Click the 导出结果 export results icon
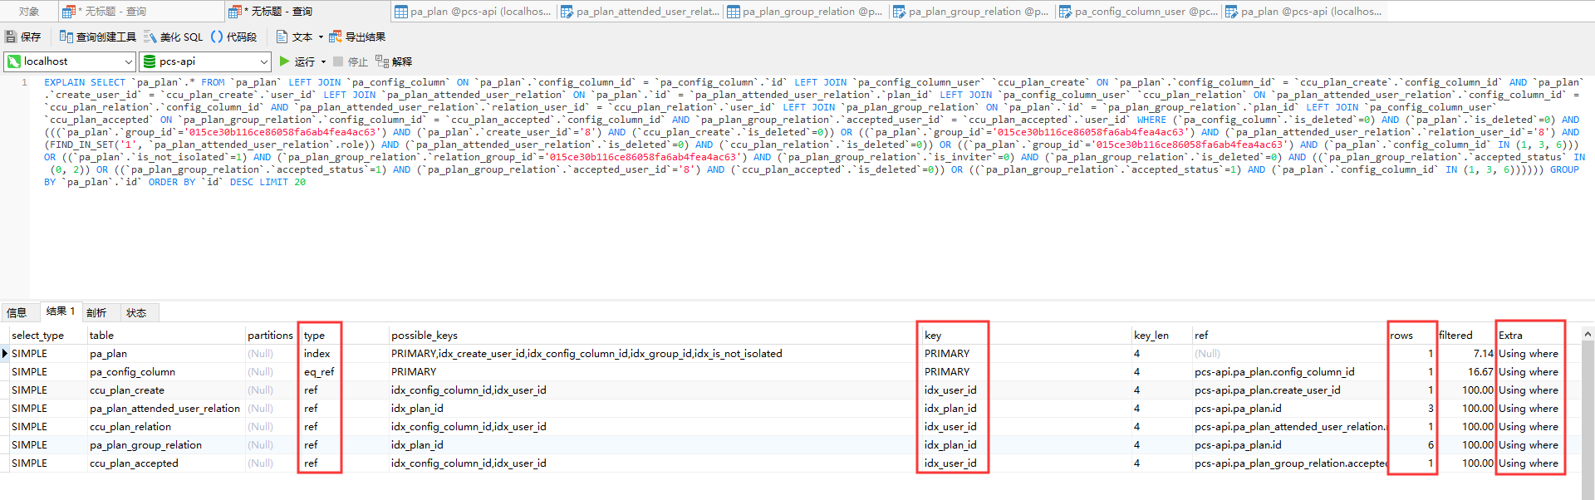Image resolution: width=1595 pixels, height=500 pixels. pos(336,37)
